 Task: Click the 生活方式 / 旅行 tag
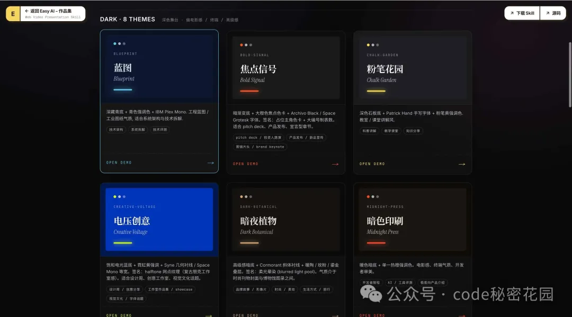pyautogui.click(x=316, y=289)
